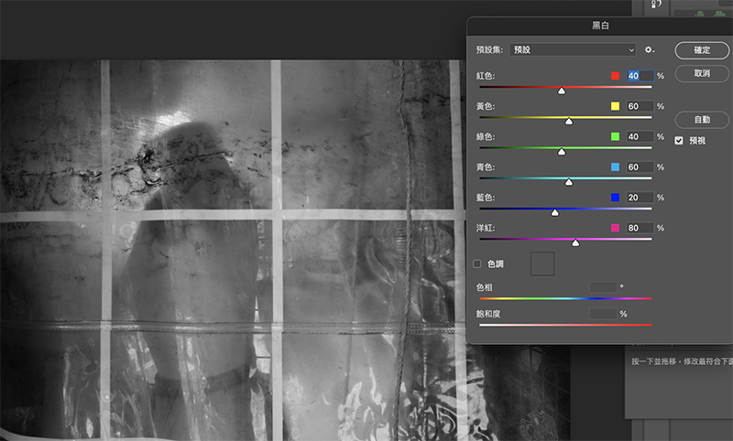Click the tint color preview box
Image resolution: width=733 pixels, height=441 pixels.
[543, 264]
